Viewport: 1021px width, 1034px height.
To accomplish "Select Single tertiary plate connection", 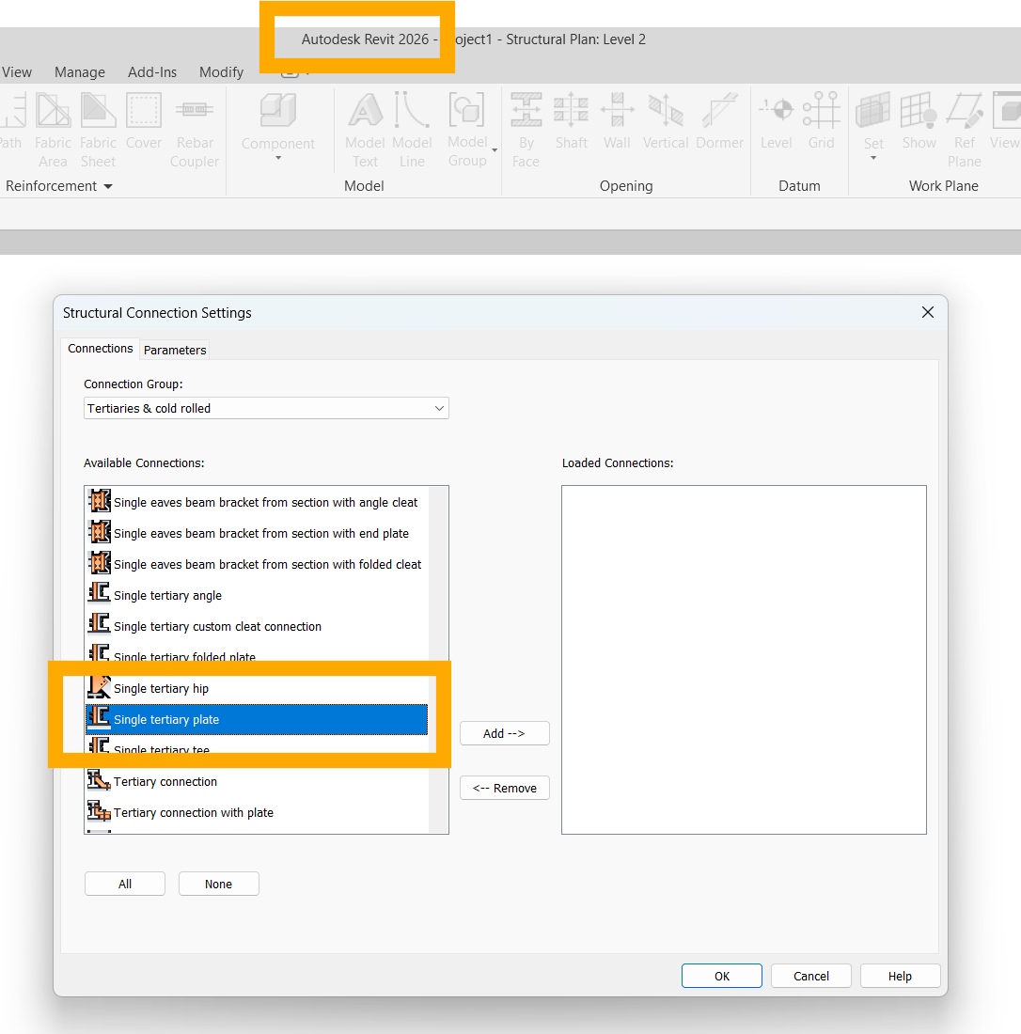I will [x=258, y=719].
